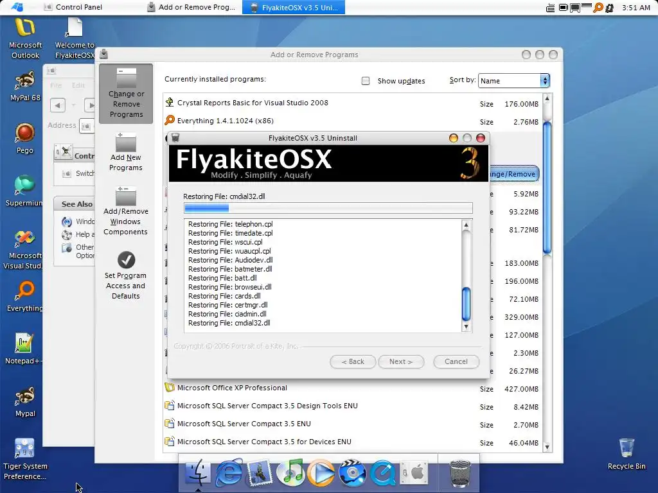
Task: Select Microsoft SQL Server Compact 3.5 ENU
Action: tap(351, 424)
